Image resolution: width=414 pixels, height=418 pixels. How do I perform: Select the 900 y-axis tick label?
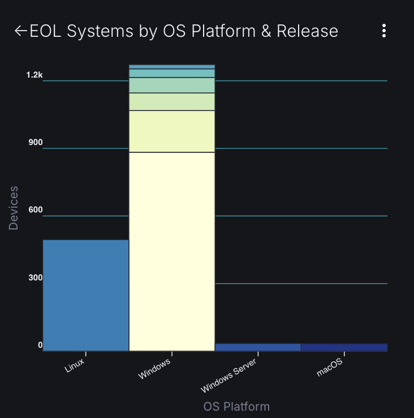tap(36, 143)
